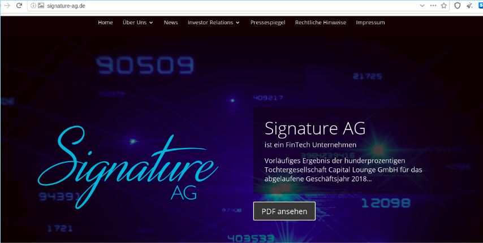Open the shield protection icon
The width and height of the screenshot is (483, 243).
coord(458,6)
